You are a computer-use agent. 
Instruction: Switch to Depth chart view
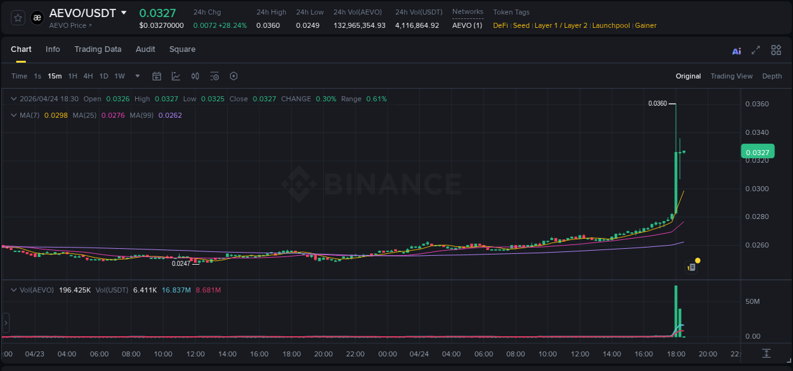(x=771, y=76)
